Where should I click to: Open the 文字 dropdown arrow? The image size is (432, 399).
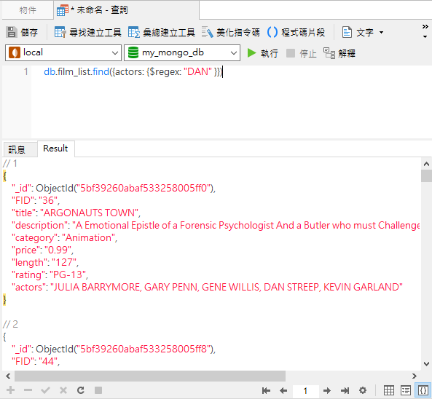(381, 33)
